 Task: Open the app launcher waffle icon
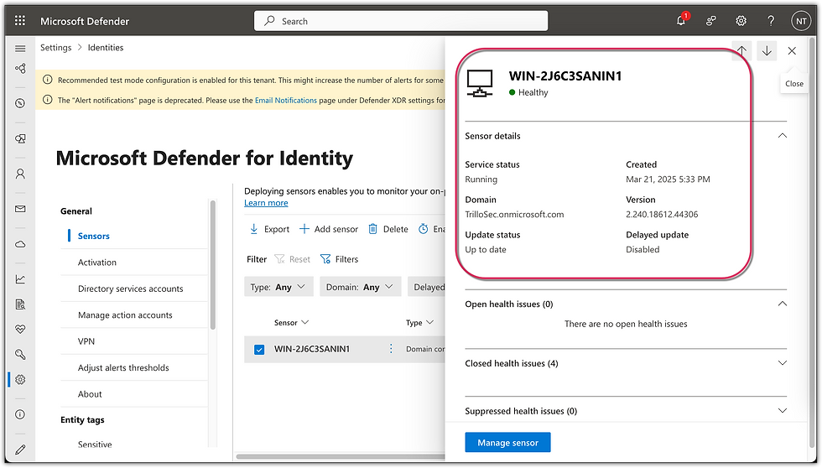click(20, 21)
